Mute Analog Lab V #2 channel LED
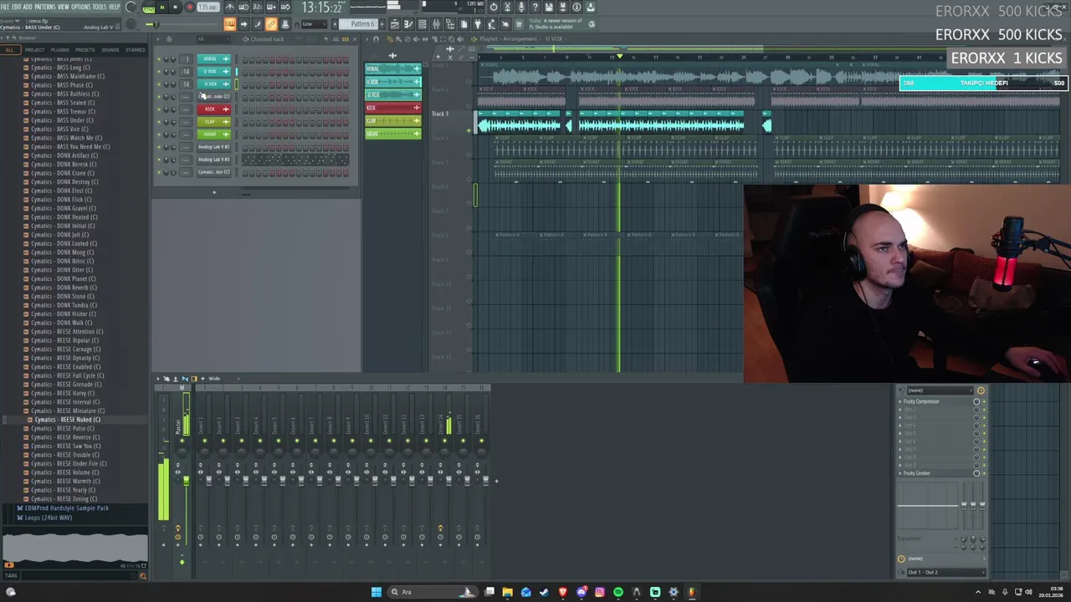Screen dimensions: 1071x602 click(159, 147)
